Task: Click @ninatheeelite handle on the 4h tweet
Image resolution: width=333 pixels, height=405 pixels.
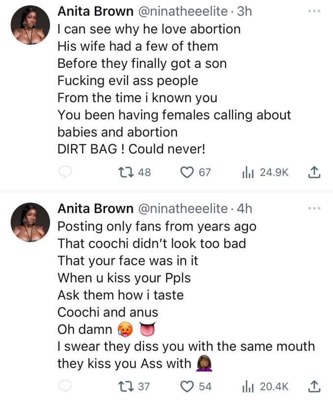Action: click(182, 208)
